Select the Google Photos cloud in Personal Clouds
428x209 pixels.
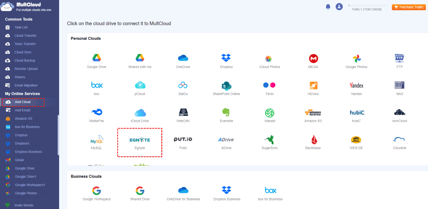(x=356, y=61)
